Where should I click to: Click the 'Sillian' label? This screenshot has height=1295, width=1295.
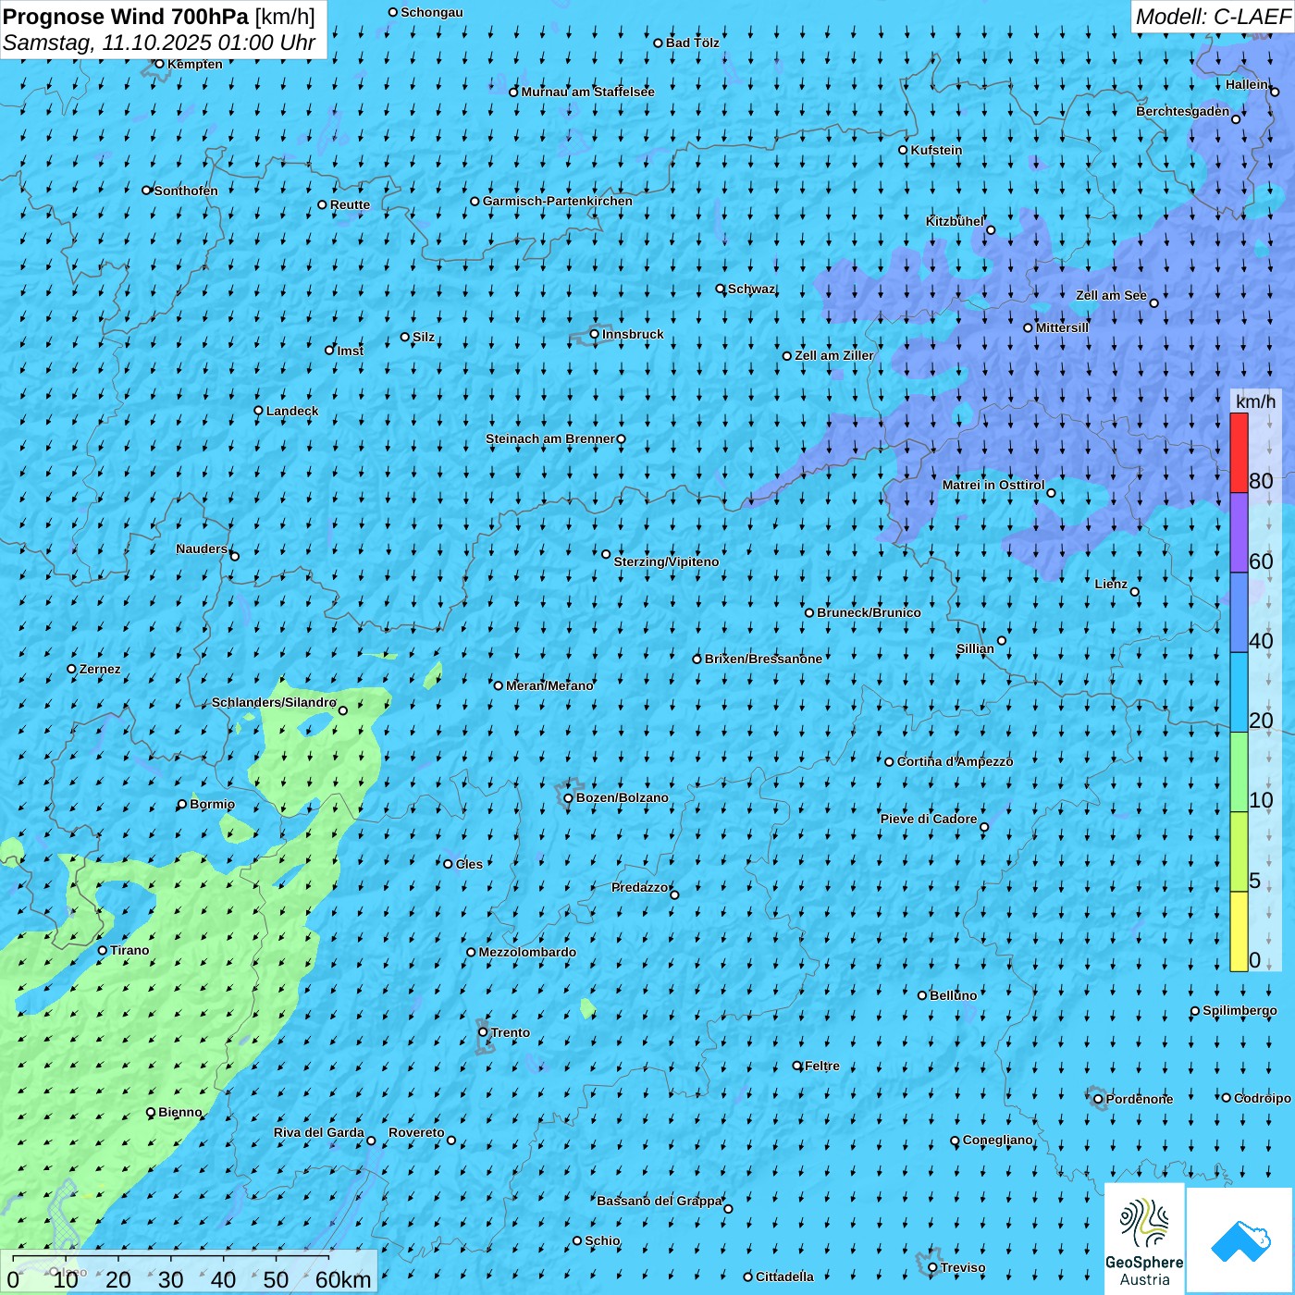tap(975, 648)
